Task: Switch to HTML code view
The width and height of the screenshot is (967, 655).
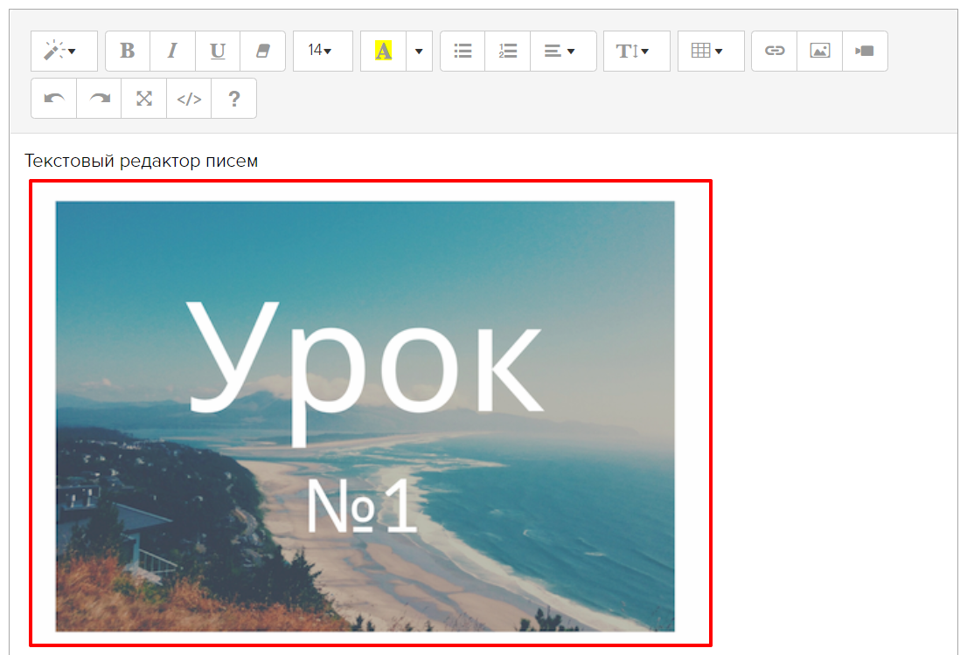Action: 189,99
